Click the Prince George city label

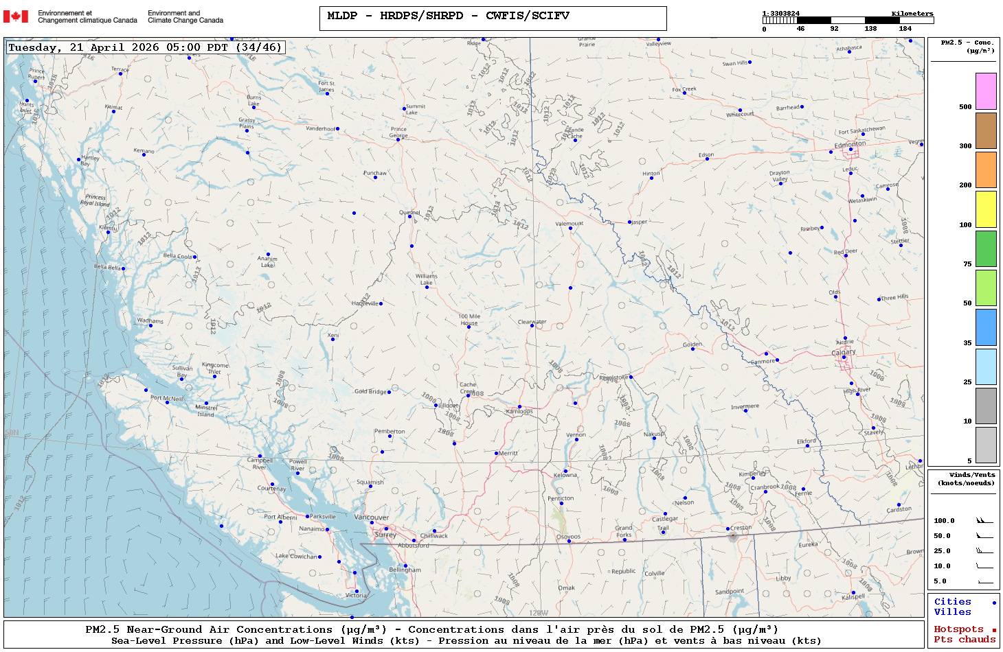coord(398,132)
